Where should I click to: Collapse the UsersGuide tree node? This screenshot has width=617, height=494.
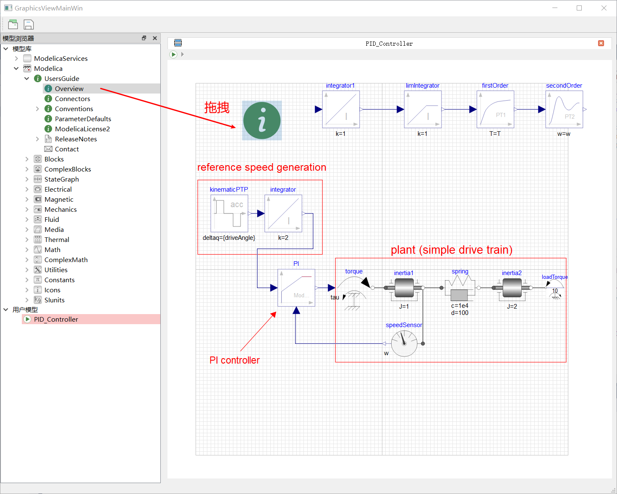pyautogui.click(x=27, y=79)
